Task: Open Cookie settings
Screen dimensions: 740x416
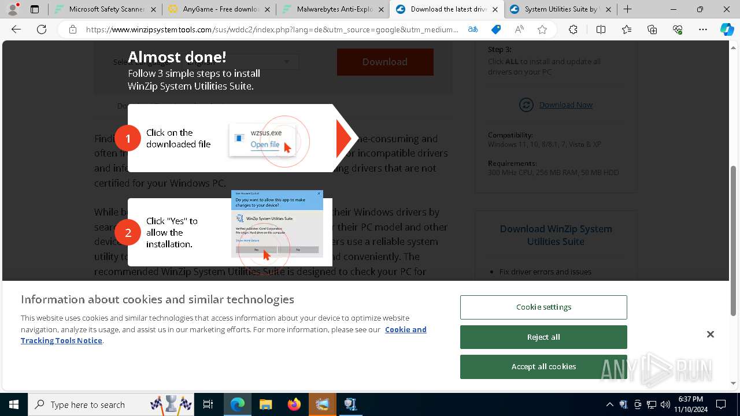Action: (543, 307)
